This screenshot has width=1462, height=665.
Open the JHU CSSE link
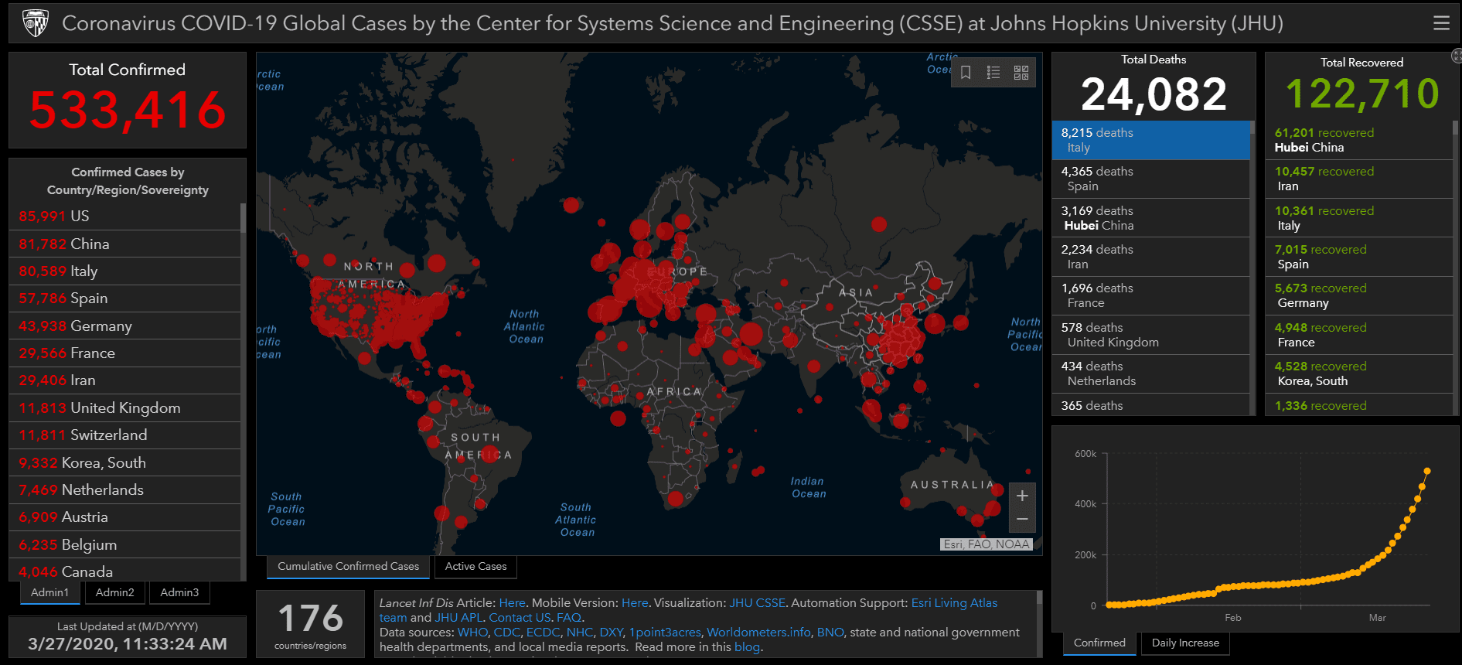click(x=757, y=603)
